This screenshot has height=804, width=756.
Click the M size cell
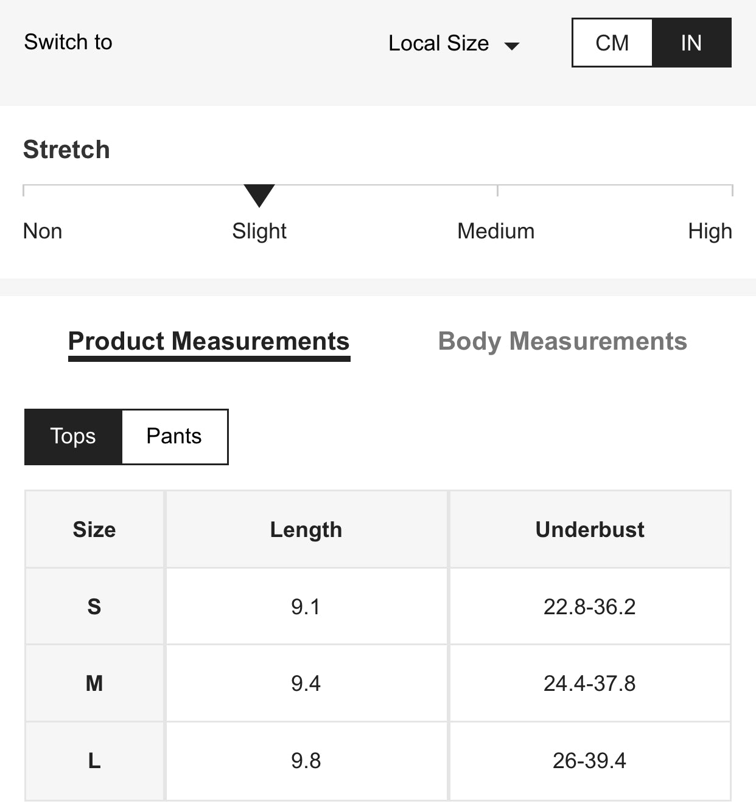pyautogui.click(x=94, y=683)
